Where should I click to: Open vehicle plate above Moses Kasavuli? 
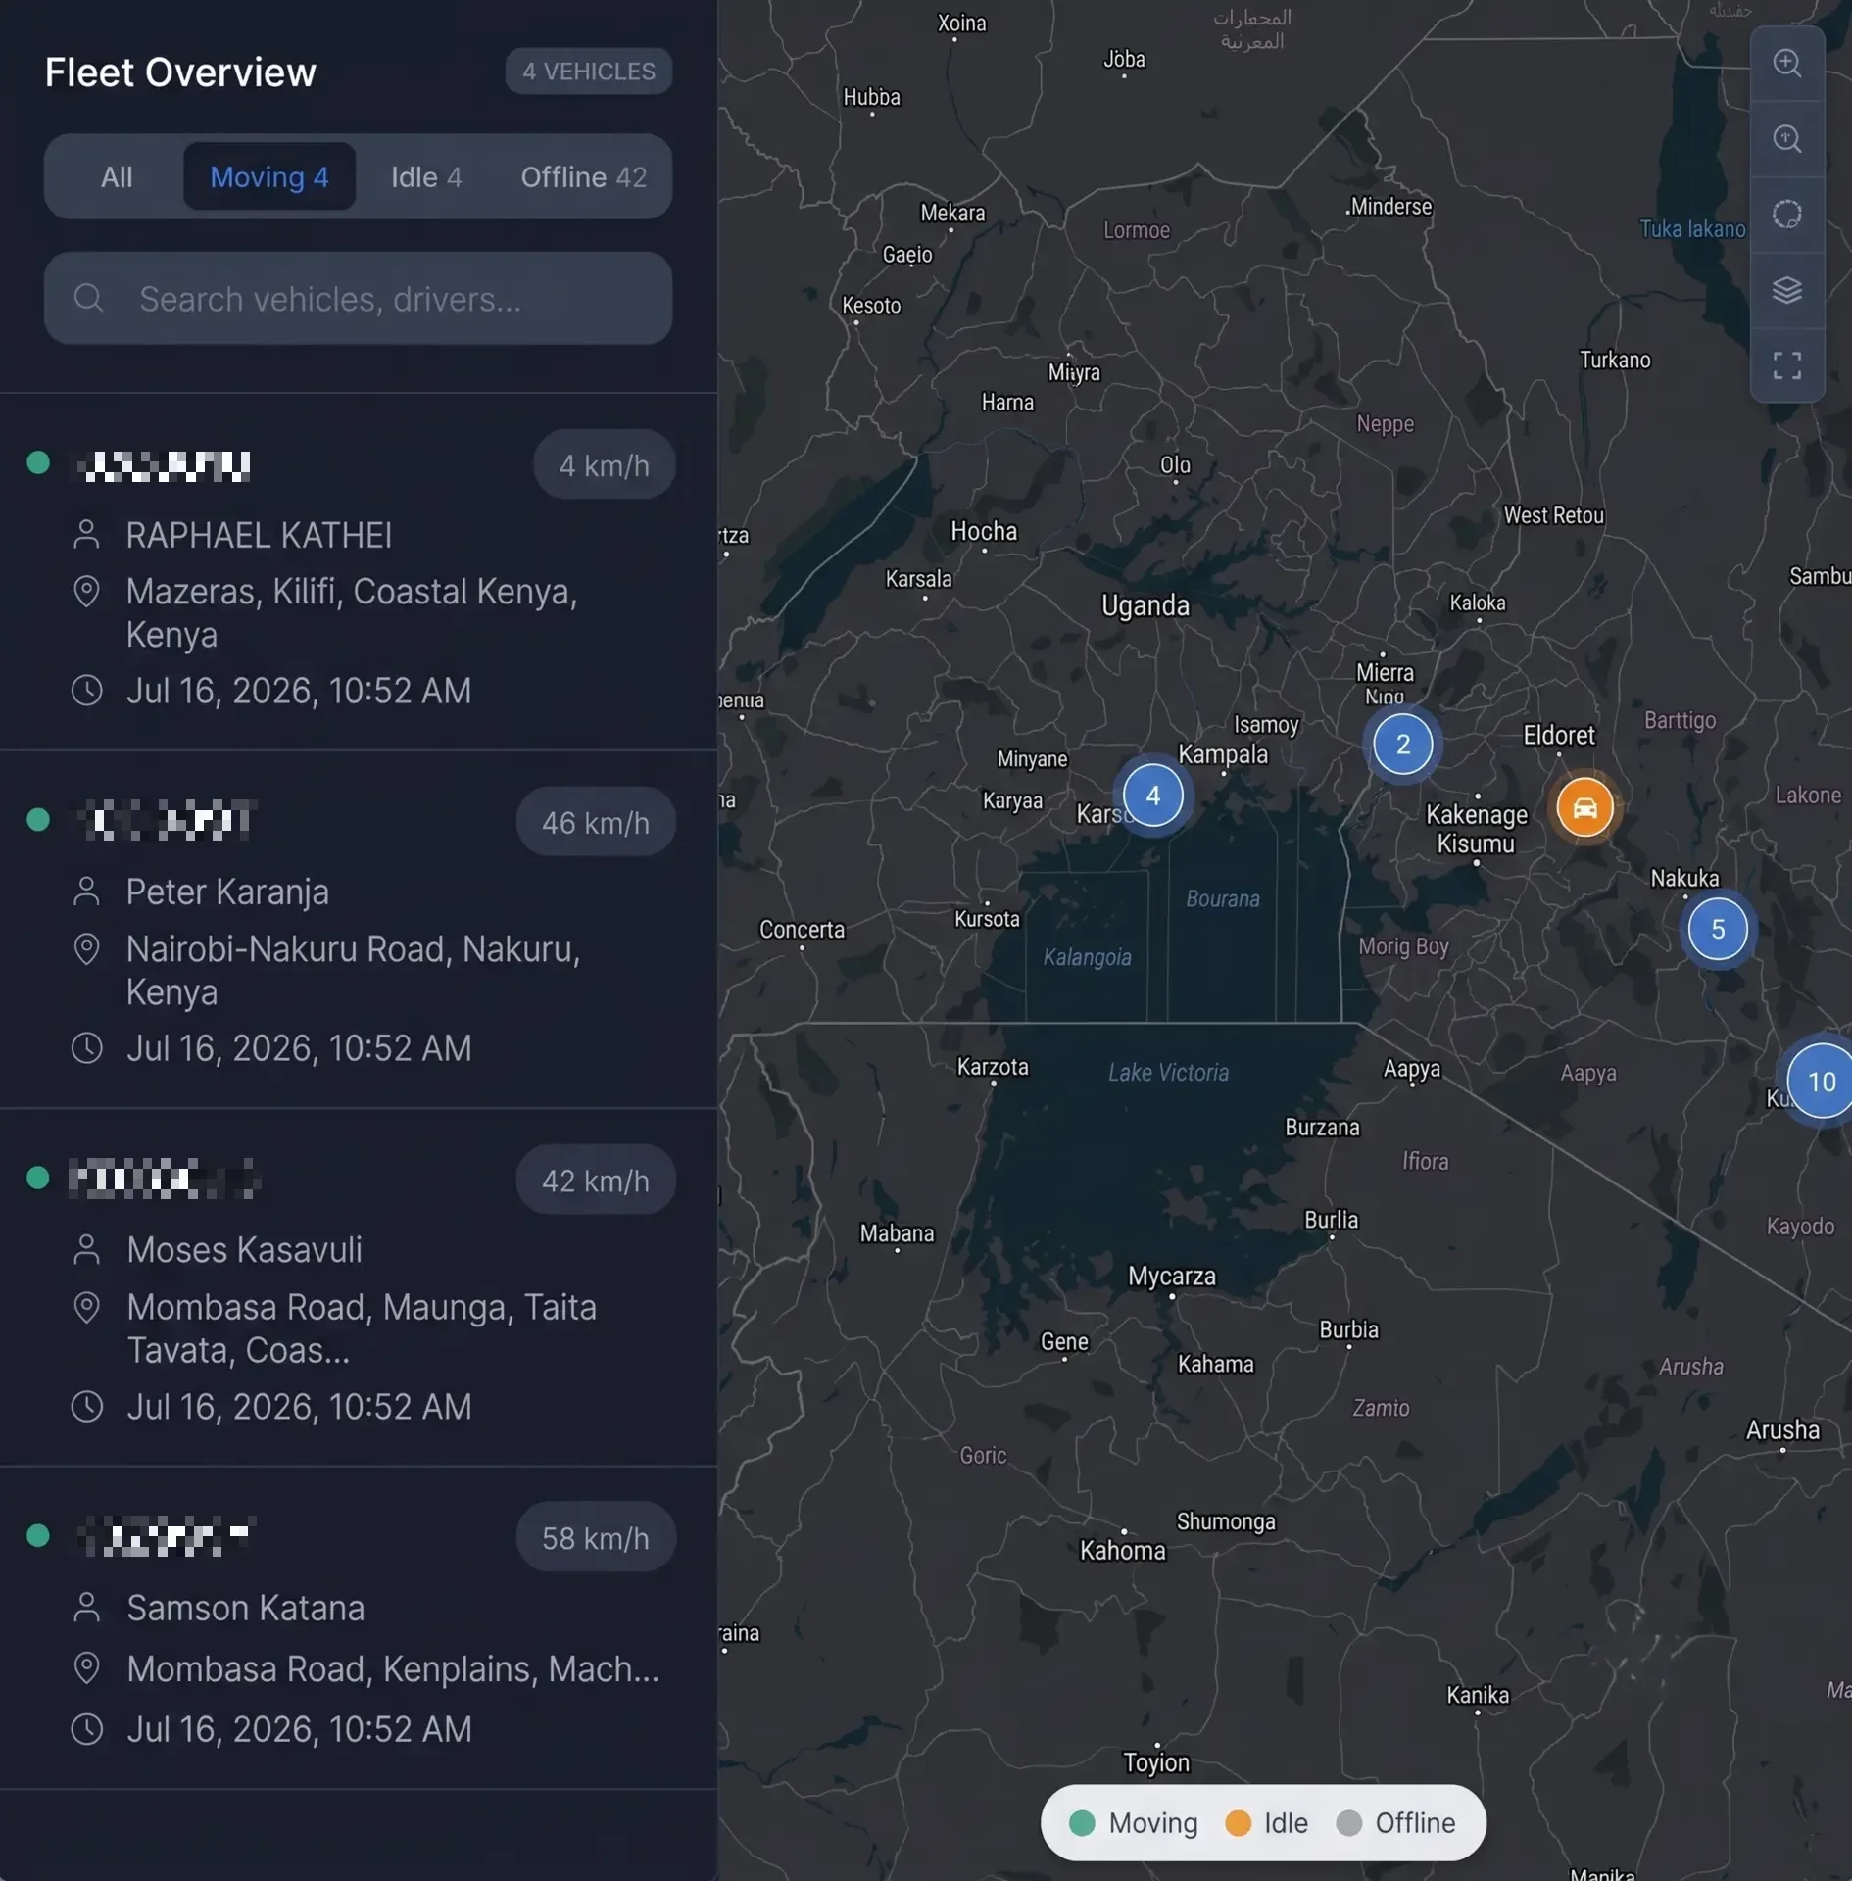coord(164,1179)
